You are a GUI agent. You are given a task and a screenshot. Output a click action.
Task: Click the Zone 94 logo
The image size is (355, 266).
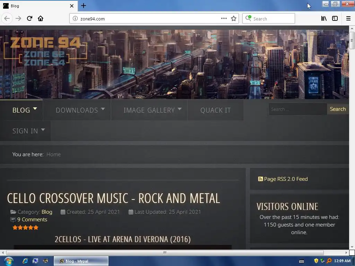coord(45,52)
